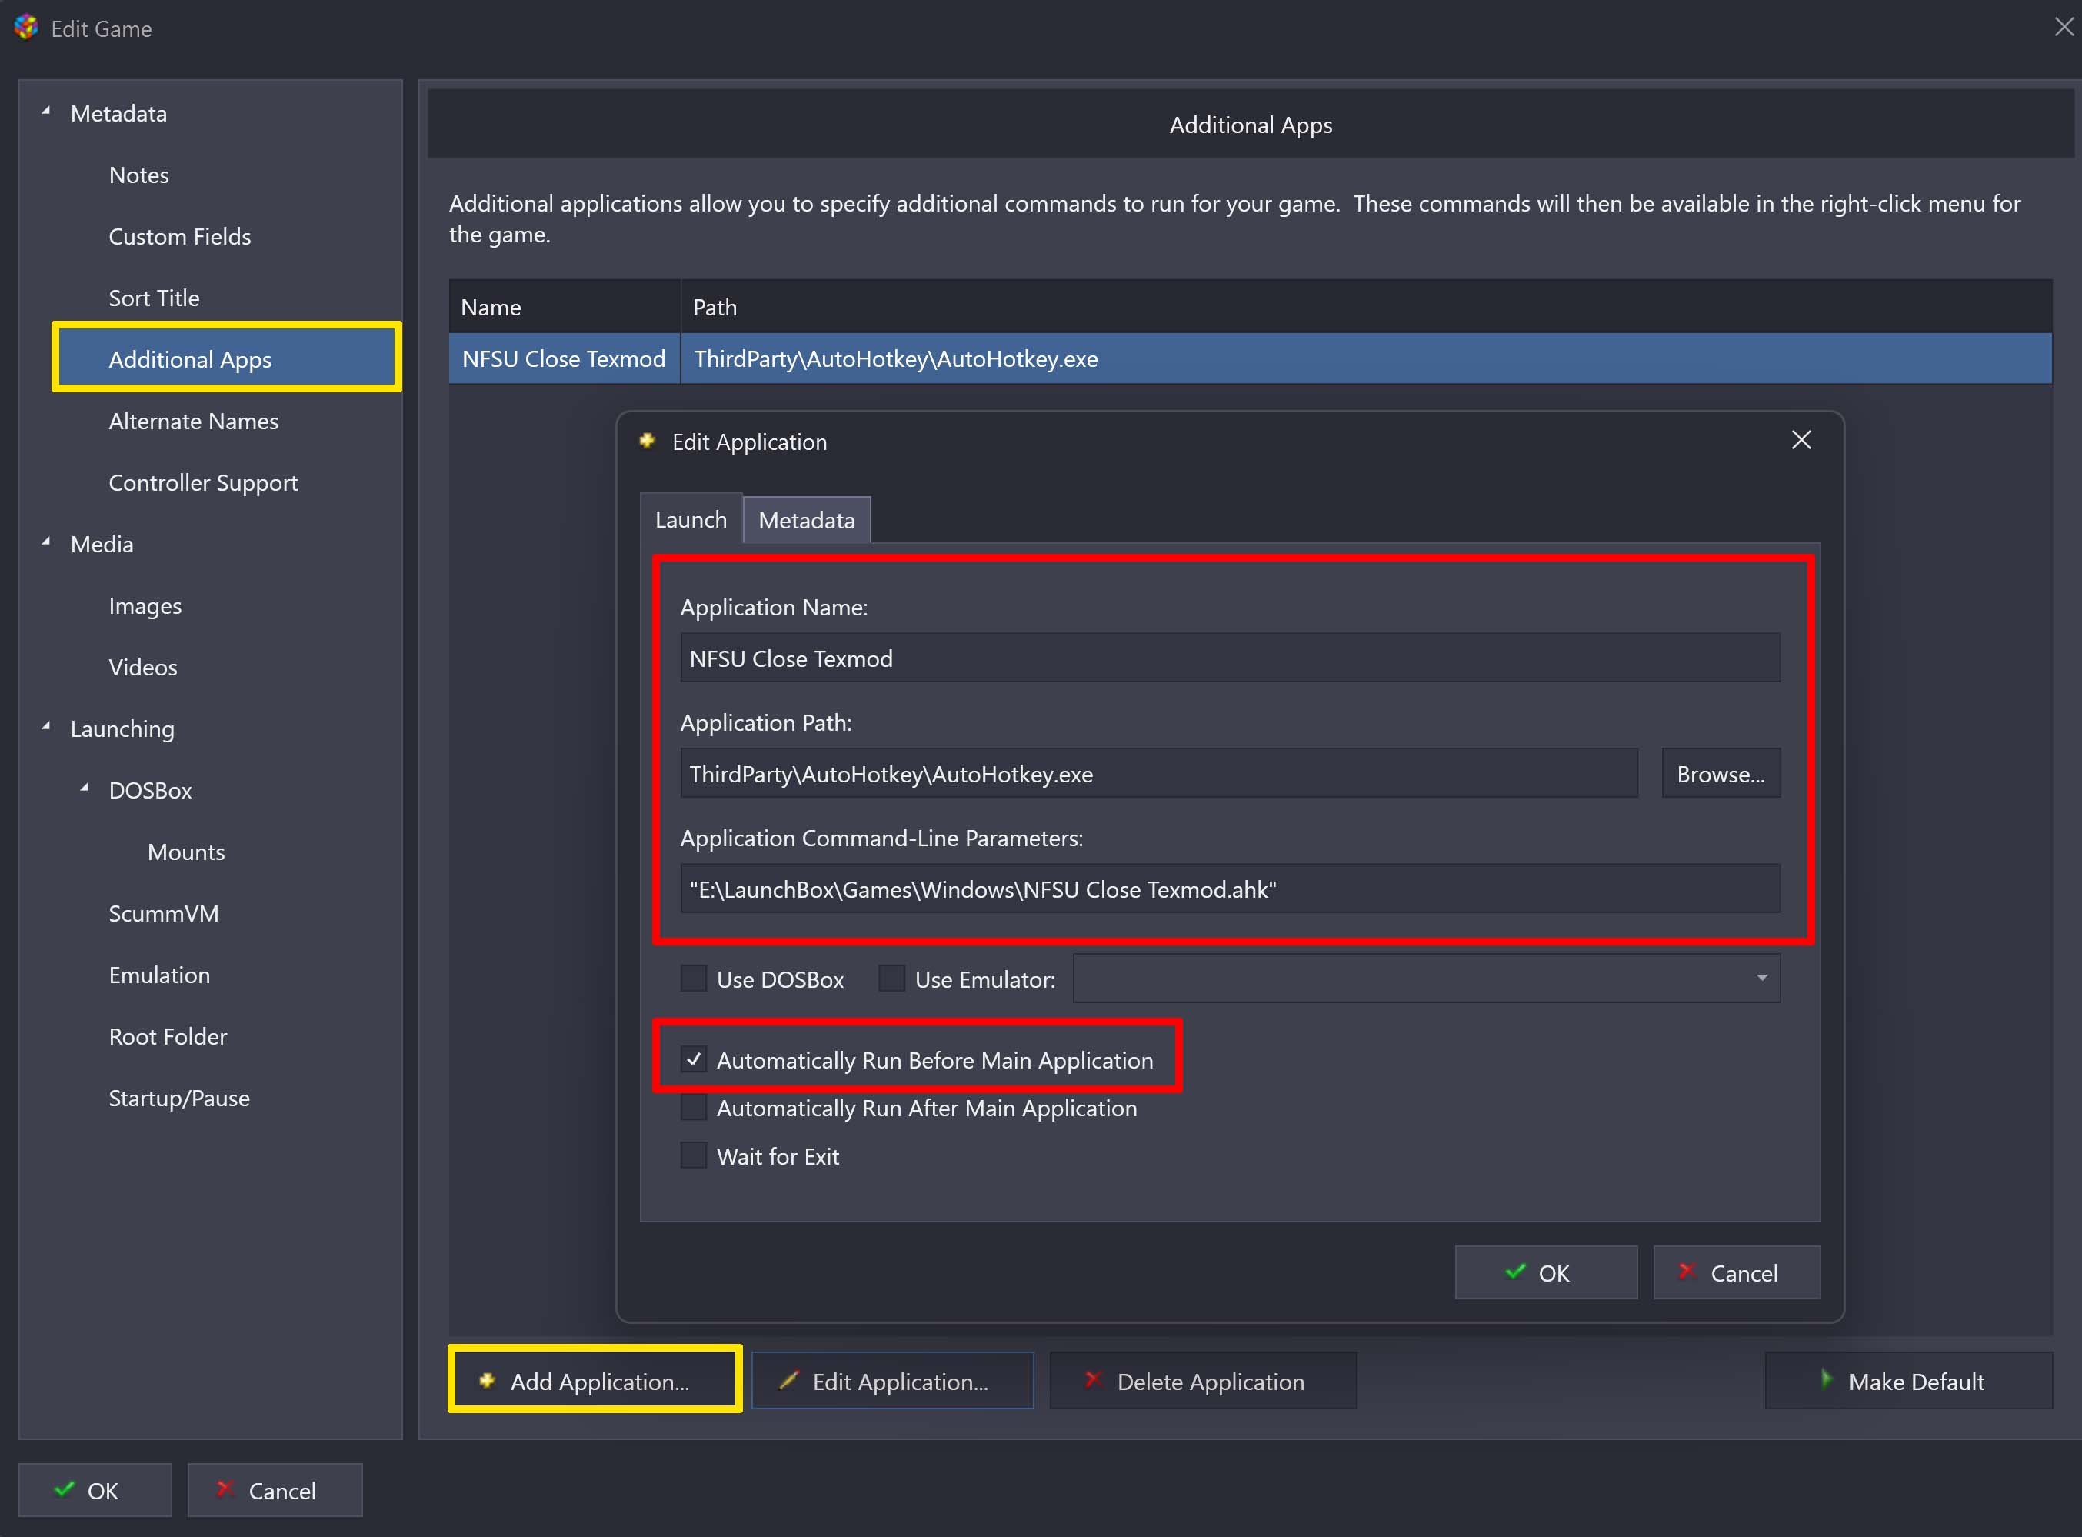Click the Delete Application button
Image resolution: width=2082 pixels, height=1537 pixels.
(1203, 1381)
